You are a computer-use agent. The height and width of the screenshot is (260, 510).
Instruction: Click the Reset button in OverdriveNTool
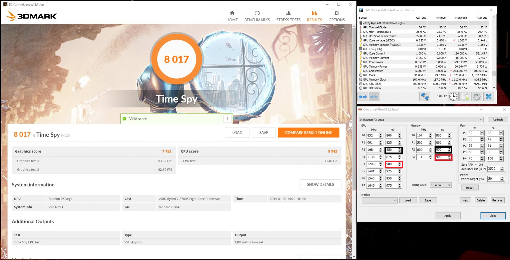click(470, 188)
